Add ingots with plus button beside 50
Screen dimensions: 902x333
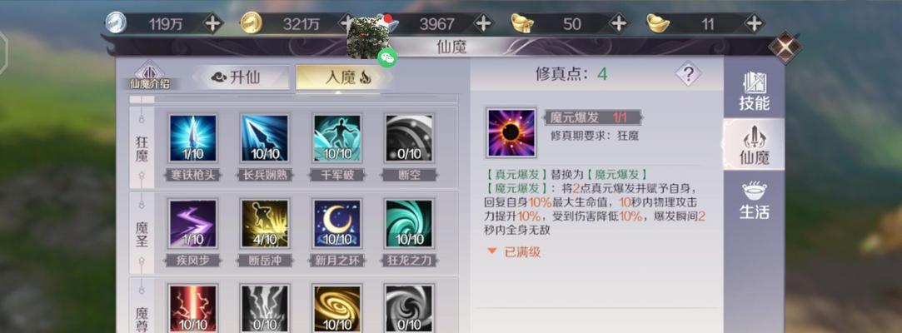click(x=618, y=23)
